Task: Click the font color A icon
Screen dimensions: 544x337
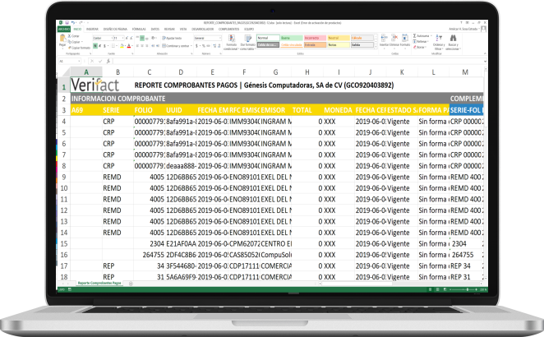Action: 129,45
